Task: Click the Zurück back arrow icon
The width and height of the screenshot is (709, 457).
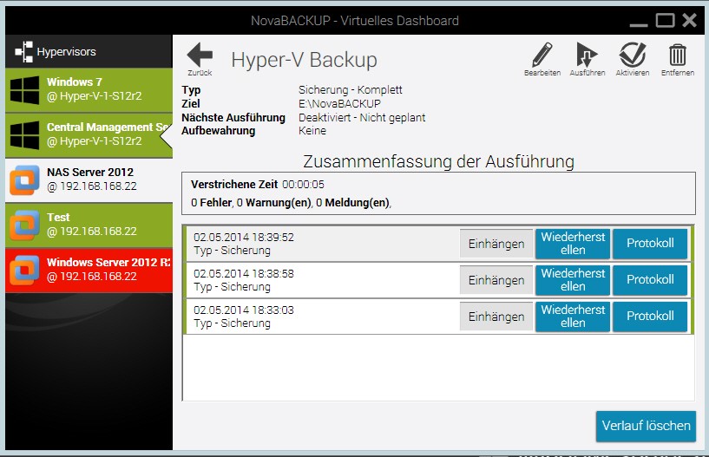Action: (x=200, y=55)
